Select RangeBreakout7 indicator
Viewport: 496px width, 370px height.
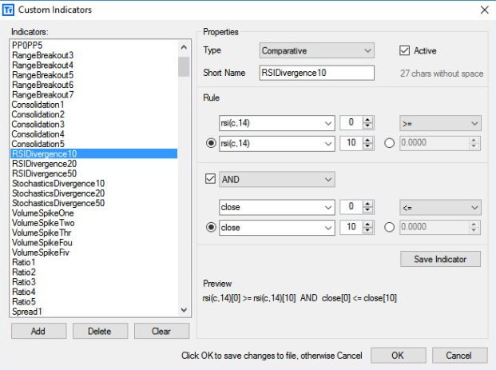click(93, 94)
